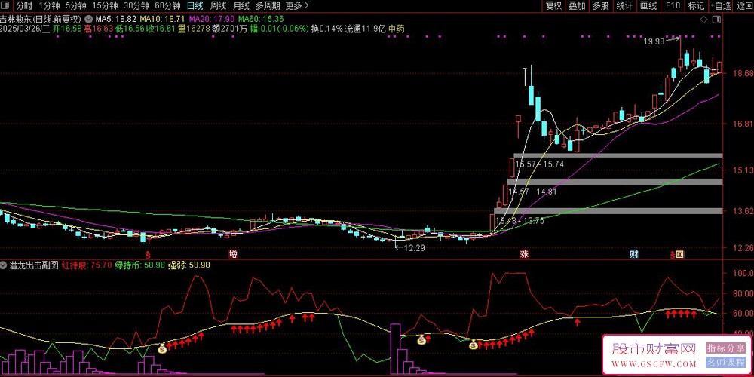Screen dimensions: 754x377
Task: Click the 叠加 overlay button
Action: coord(577,6)
